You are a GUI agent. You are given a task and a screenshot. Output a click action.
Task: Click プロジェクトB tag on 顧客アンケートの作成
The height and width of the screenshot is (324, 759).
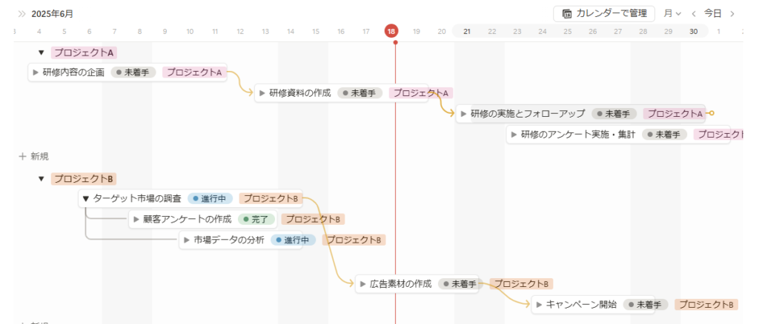(313, 219)
